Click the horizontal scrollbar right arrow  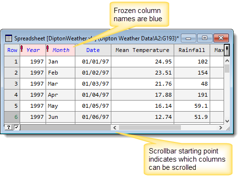(x=221, y=127)
